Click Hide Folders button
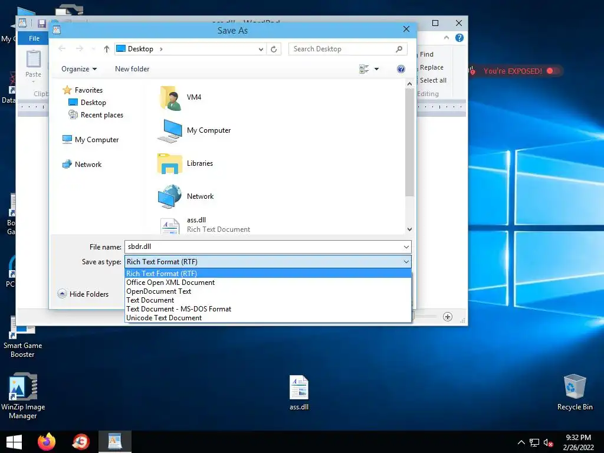Image resolution: width=604 pixels, height=453 pixels. [x=83, y=294]
